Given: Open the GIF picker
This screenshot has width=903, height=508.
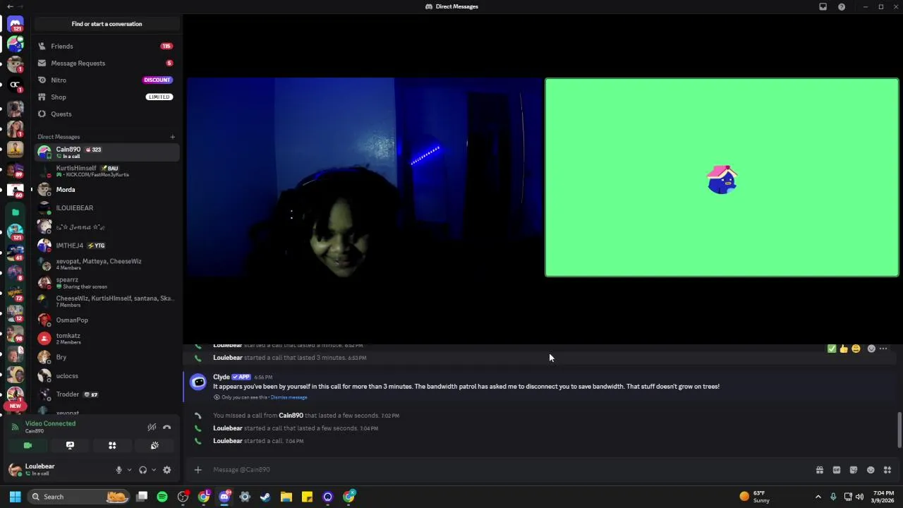Looking at the screenshot, I should (x=837, y=470).
